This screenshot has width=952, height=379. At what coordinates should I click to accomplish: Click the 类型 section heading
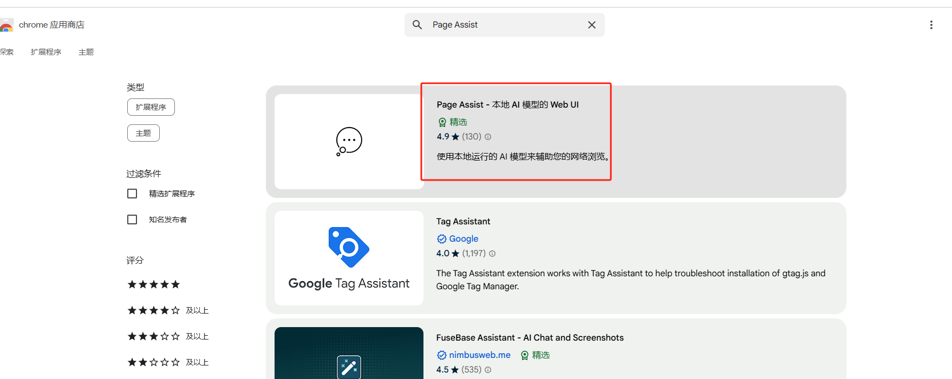pyautogui.click(x=135, y=87)
